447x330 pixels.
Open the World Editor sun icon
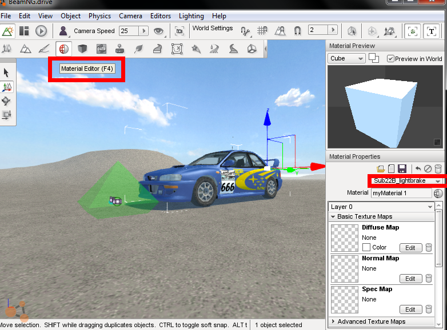7,31
